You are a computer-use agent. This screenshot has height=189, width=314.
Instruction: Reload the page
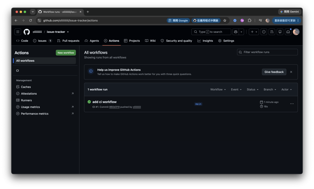tap(30, 21)
